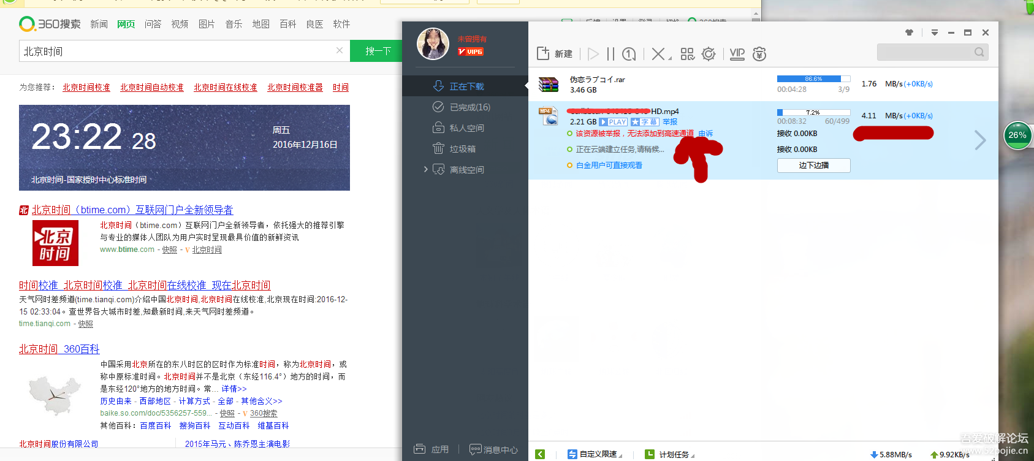Click the user avatar picture
This screenshot has height=461, width=1034.
tap(433, 44)
